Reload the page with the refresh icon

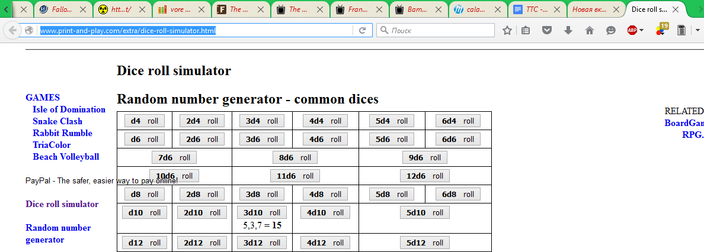(363, 31)
